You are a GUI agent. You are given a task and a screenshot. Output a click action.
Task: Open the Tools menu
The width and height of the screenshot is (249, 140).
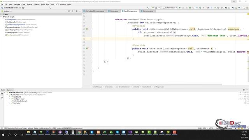point(52,4)
